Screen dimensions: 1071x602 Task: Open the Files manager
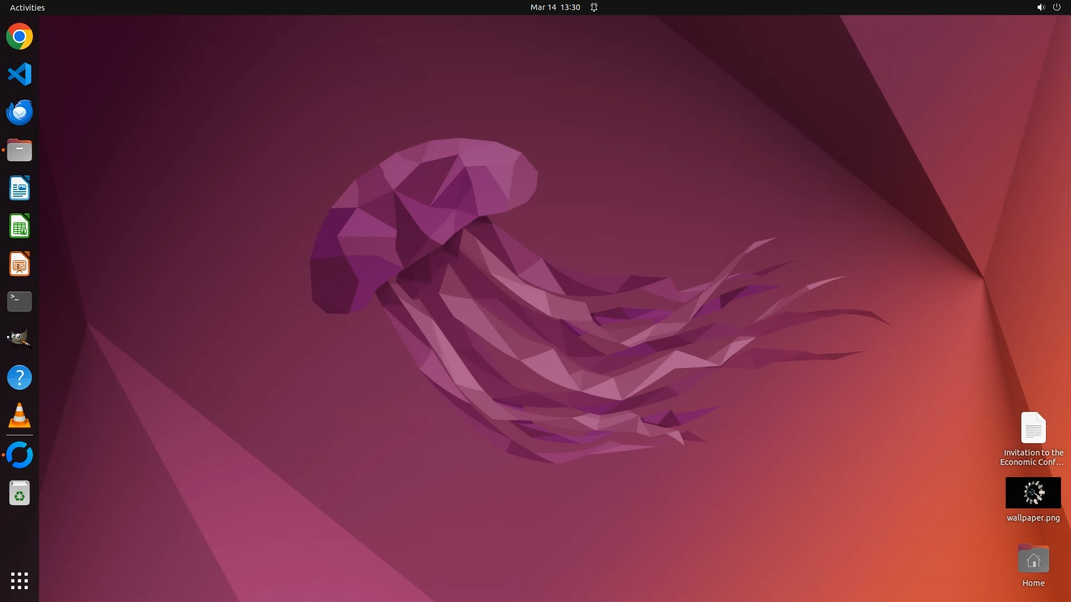pos(20,151)
